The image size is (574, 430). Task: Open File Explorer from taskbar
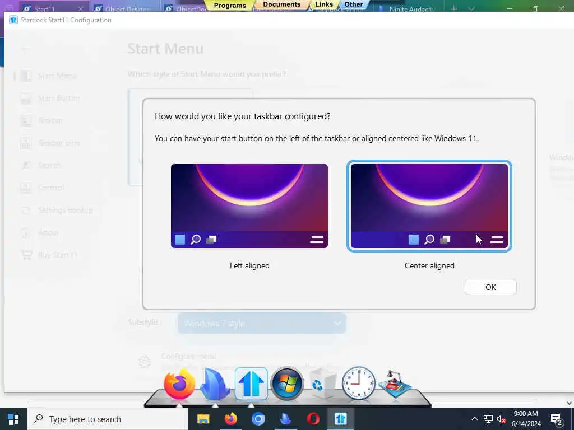pos(203,419)
